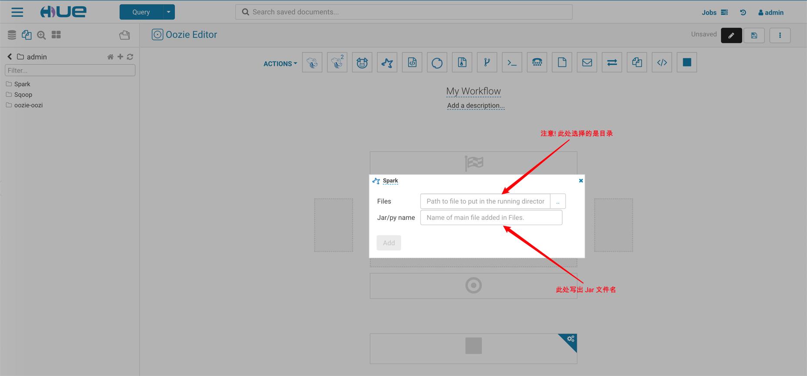The image size is (807, 376).
Task: Open the search magnifier panel icon
Action: click(41, 35)
